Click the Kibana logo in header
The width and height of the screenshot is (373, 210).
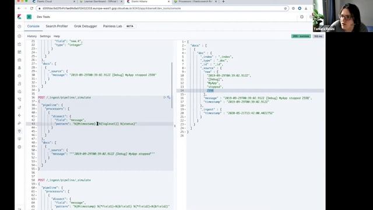[19, 17]
